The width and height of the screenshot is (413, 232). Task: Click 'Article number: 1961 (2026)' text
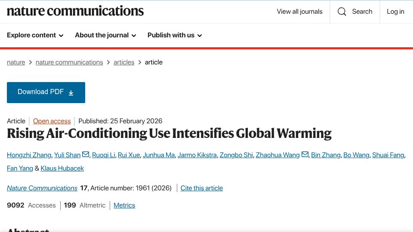pos(131,188)
